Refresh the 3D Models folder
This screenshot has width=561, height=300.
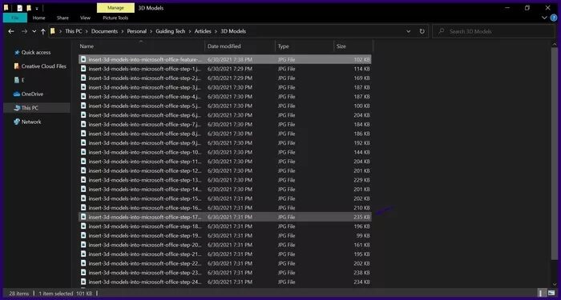point(422,31)
